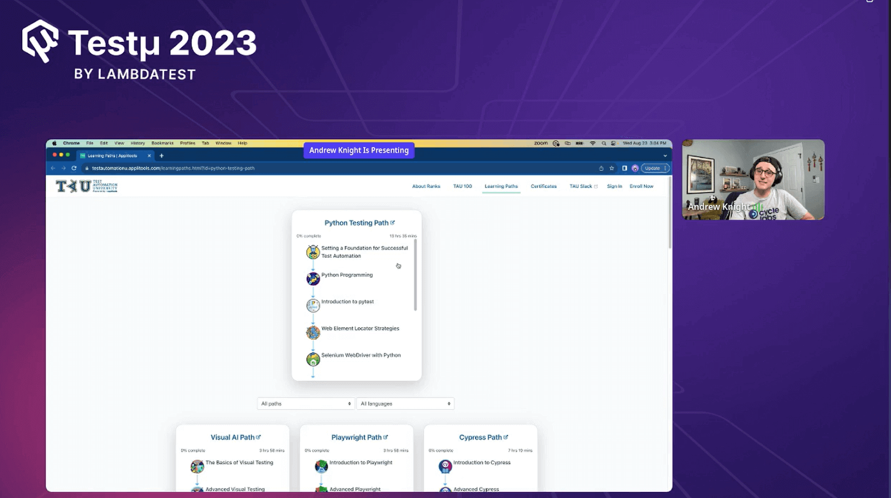Open Learning Paths nav link

(501, 186)
